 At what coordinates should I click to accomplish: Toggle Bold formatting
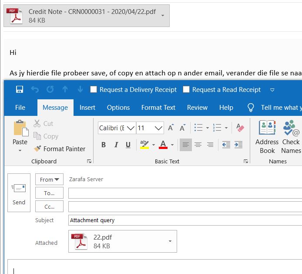pyautogui.click(x=104, y=145)
